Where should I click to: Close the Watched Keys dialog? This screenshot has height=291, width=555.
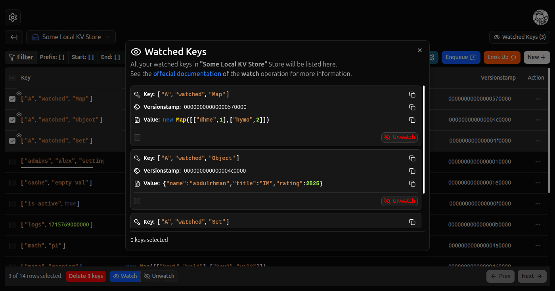(x=420, y=50)
